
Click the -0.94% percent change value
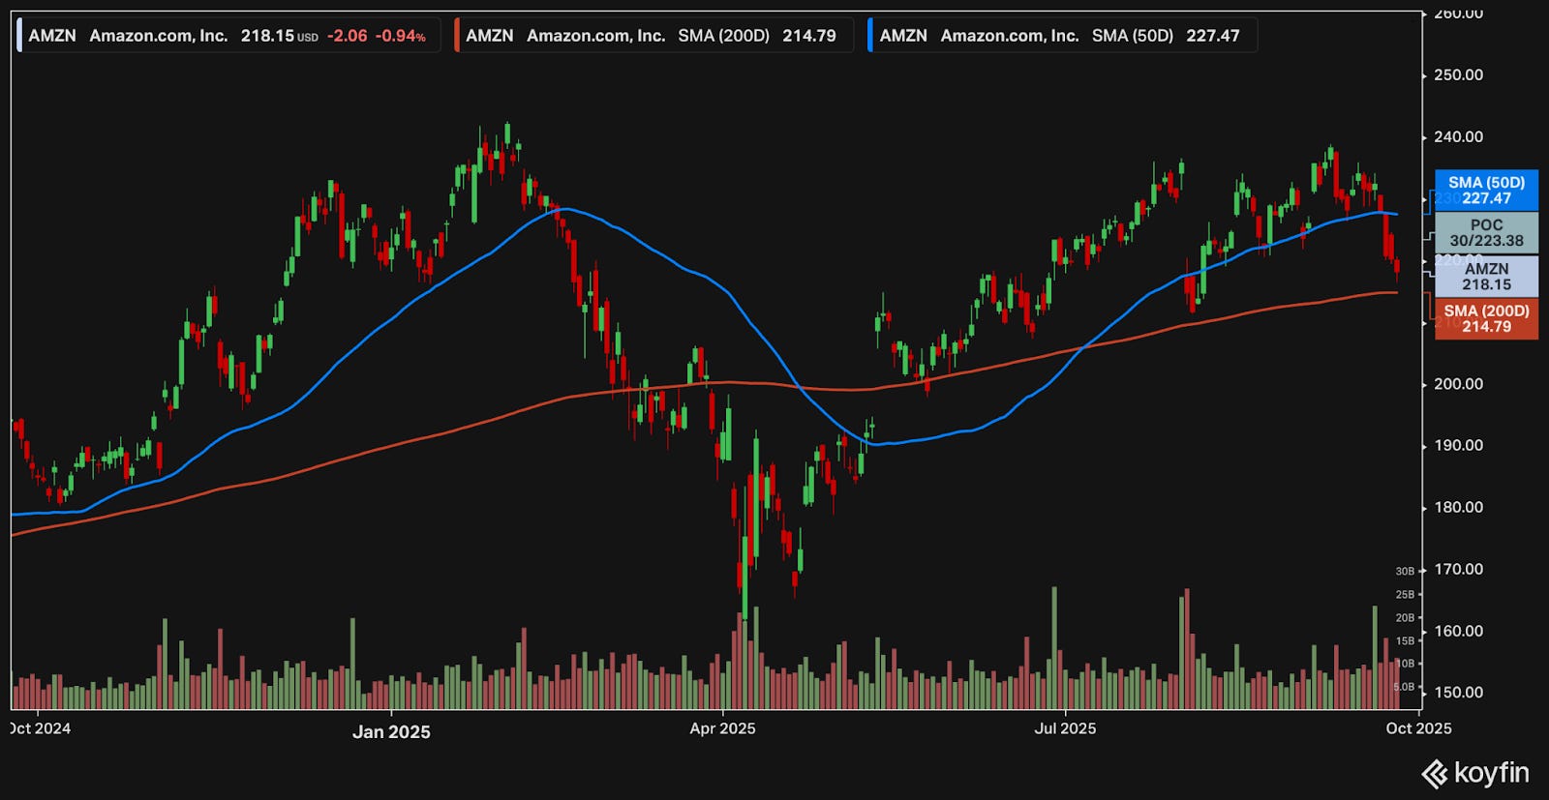tap(401, 36)
